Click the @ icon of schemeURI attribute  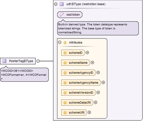(x=65, y=112)
